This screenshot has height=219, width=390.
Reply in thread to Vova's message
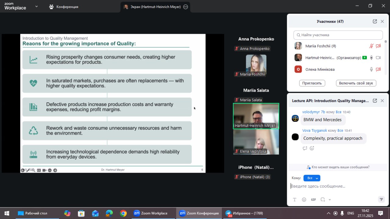[x=305, y=148]
